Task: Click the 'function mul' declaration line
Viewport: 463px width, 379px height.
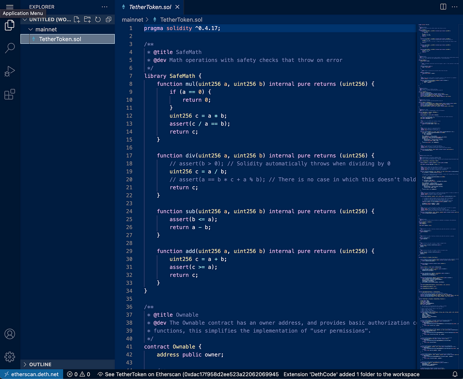Action: click(266, 84)
